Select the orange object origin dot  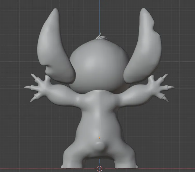pos(100,138)
